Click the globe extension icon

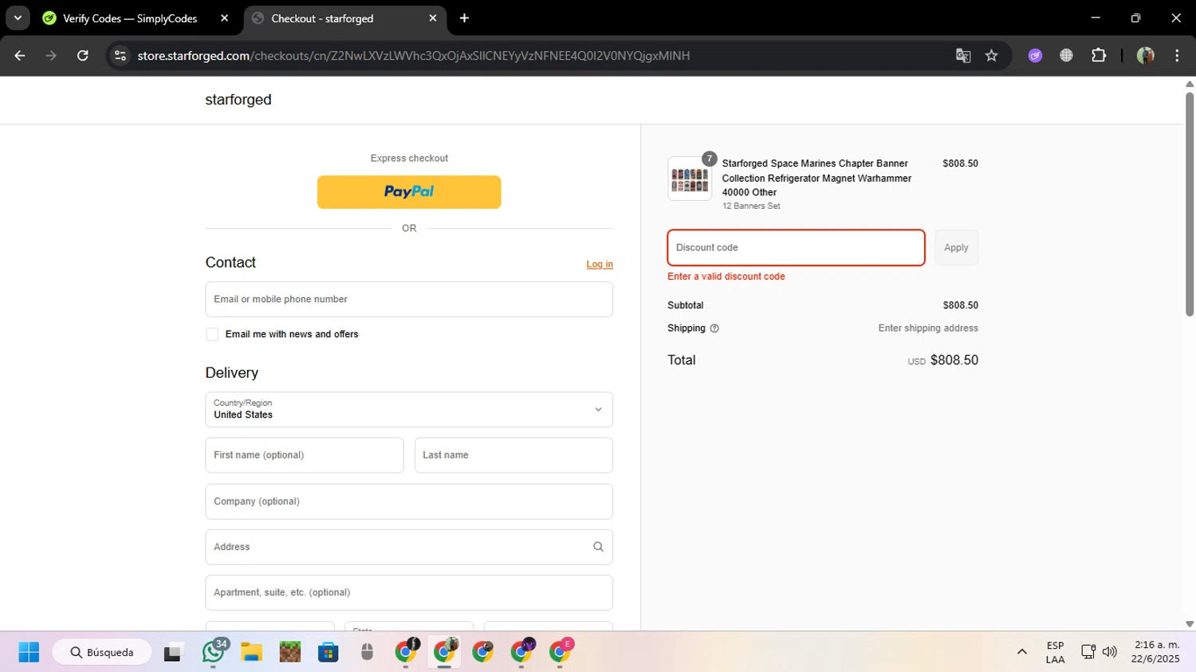click(x=1066, y=56)
